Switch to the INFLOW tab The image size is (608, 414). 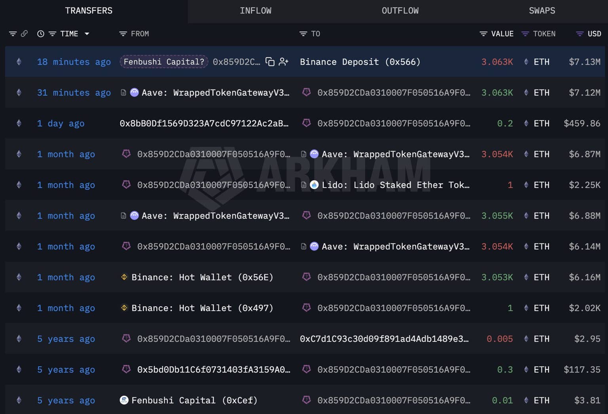255,11
